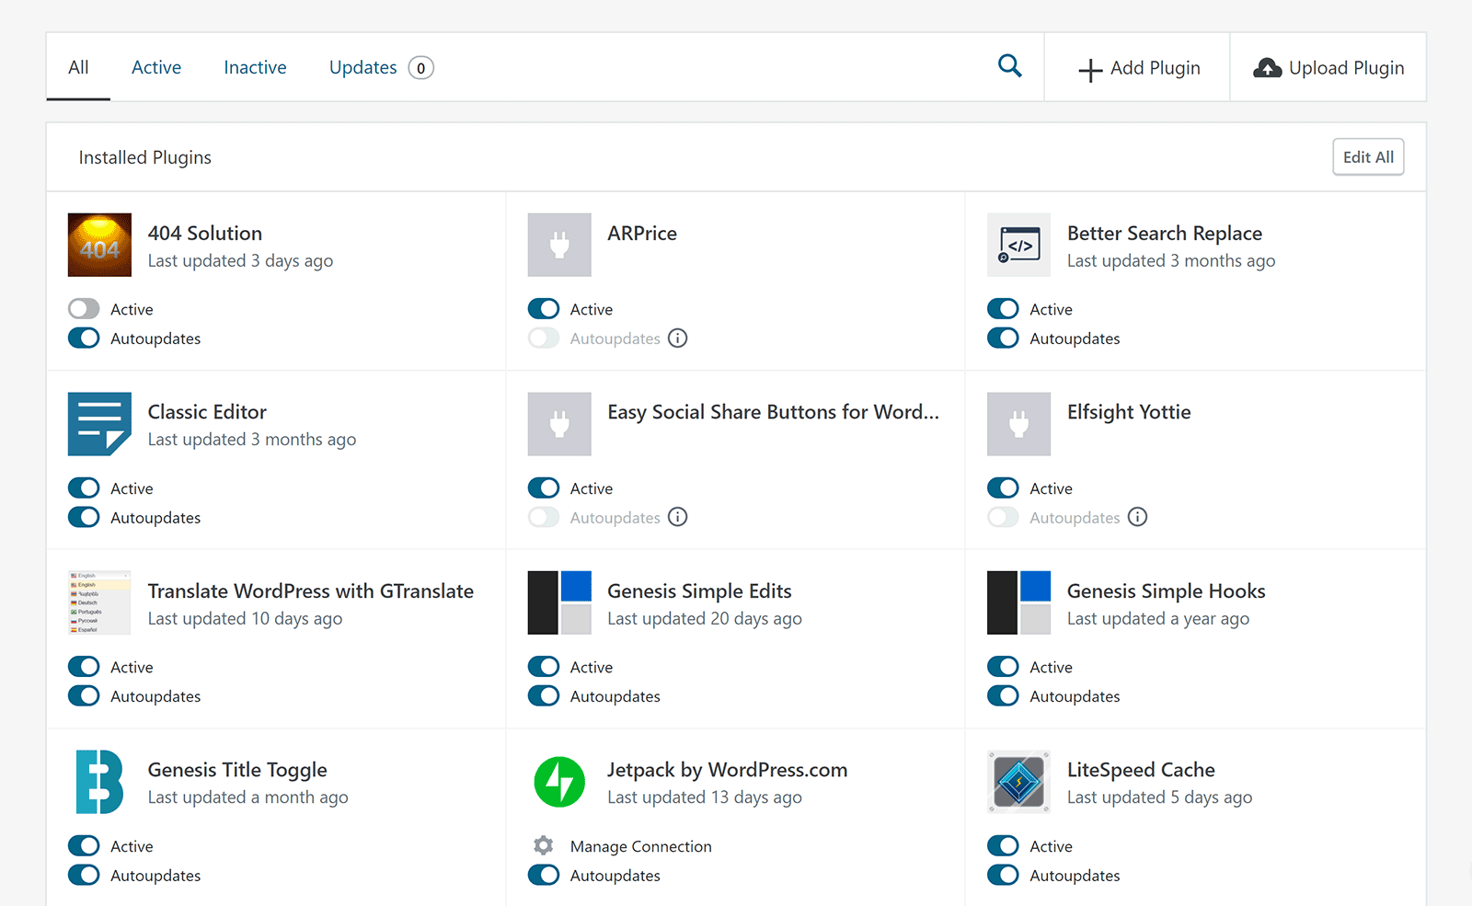The height and width of the screenshot is (906, 1472).
Task: Open the 404 Solution plugin title
Action: 205,233
